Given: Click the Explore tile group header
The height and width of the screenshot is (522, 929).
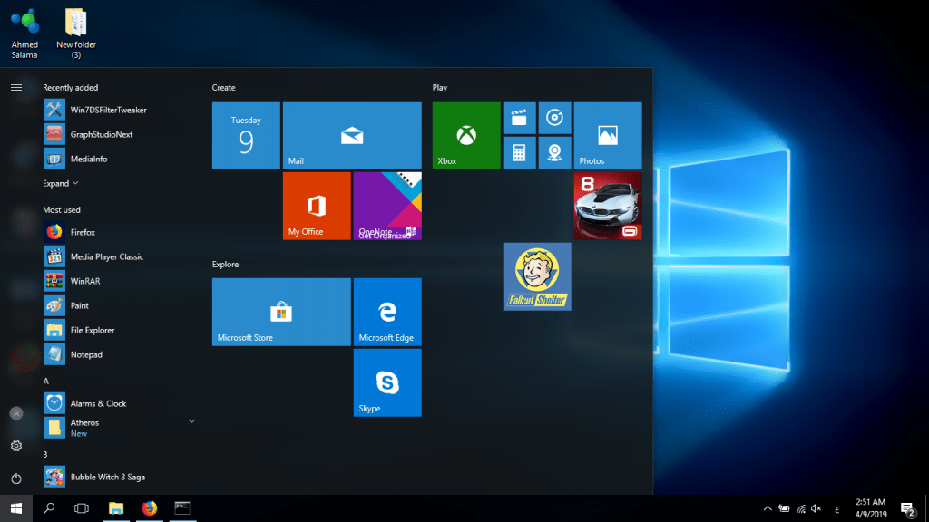Looking at the screenshot, I should point(226,265).
